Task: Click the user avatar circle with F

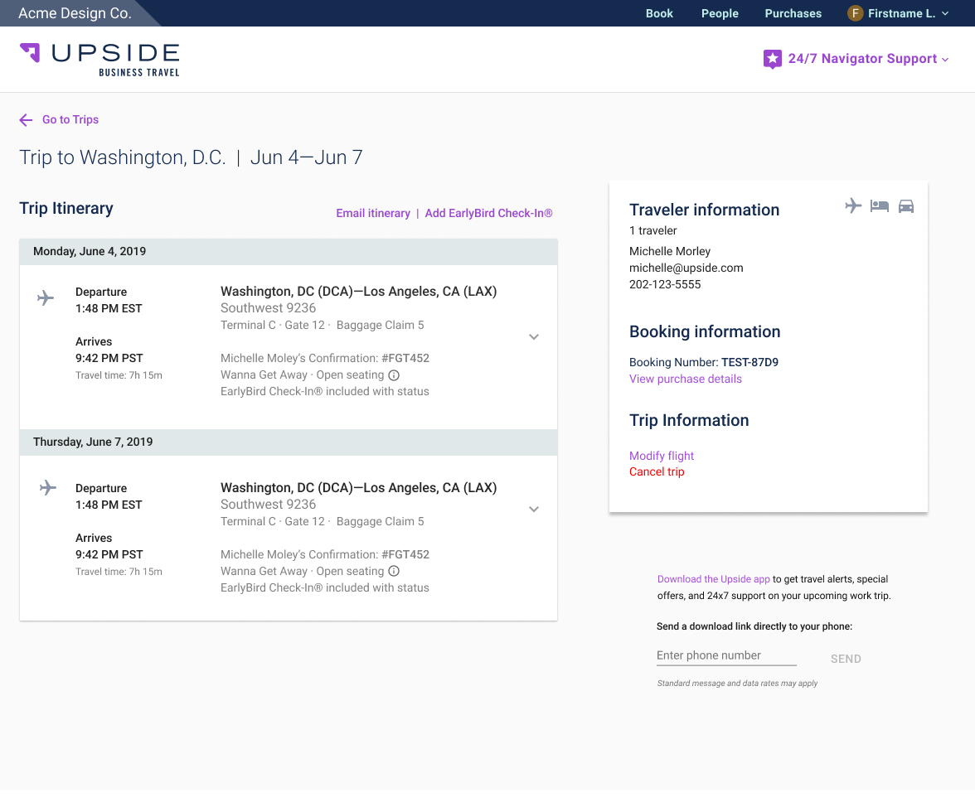Action: tap(855, 13)
